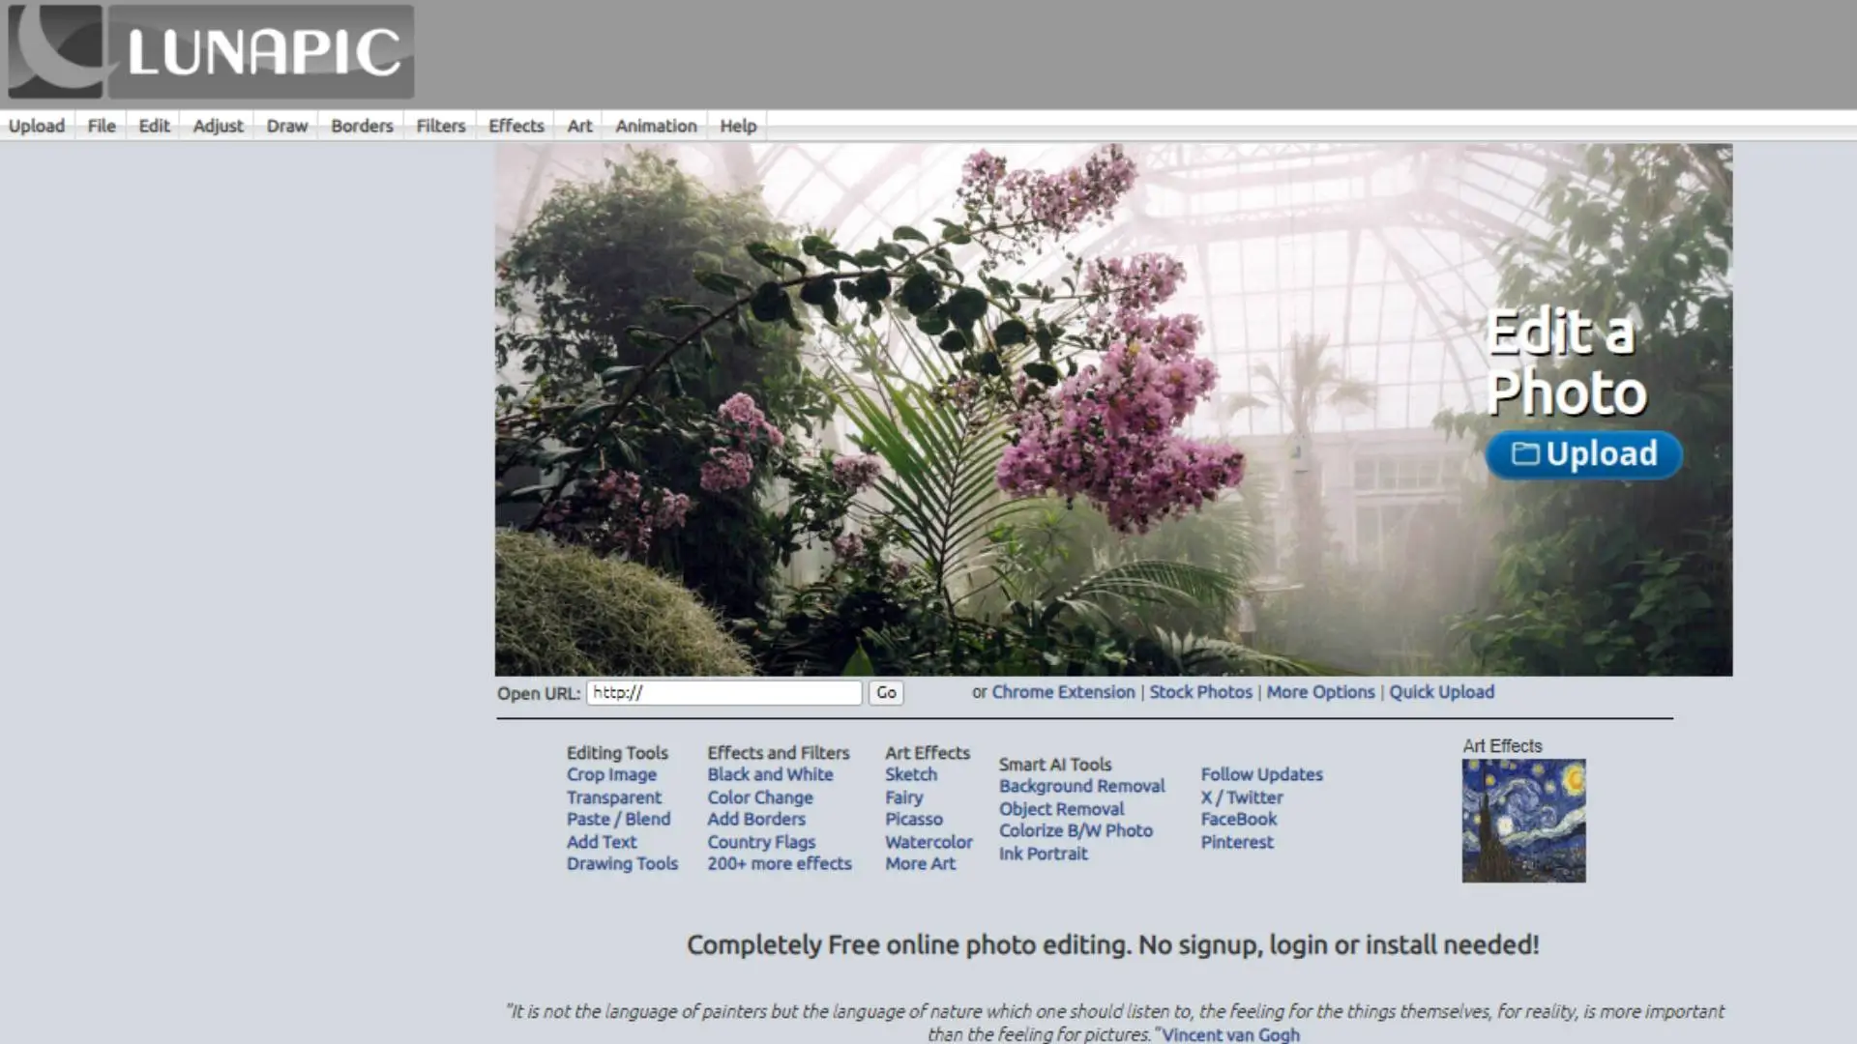Open the Art menu
The image size is (1857, 1044).
(x=579, y=126)
